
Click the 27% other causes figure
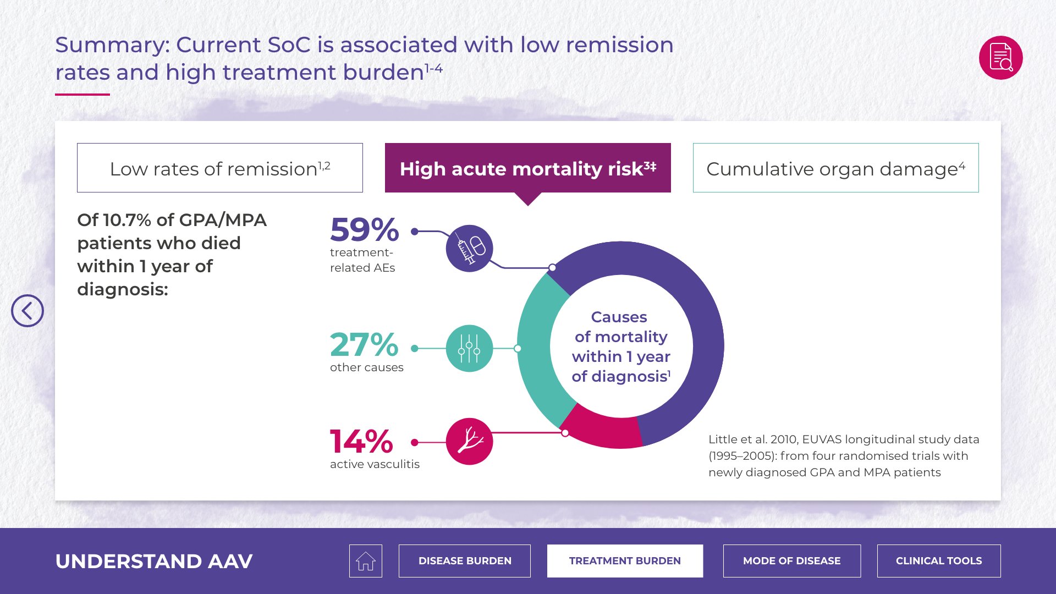point(364,345)
